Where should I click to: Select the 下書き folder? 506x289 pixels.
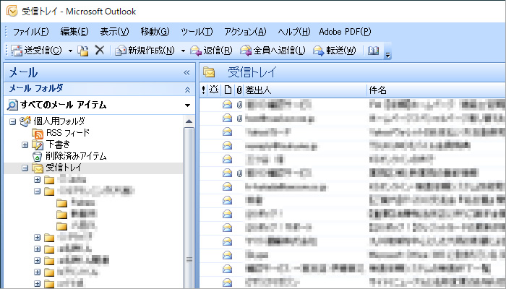coord(58,144)
